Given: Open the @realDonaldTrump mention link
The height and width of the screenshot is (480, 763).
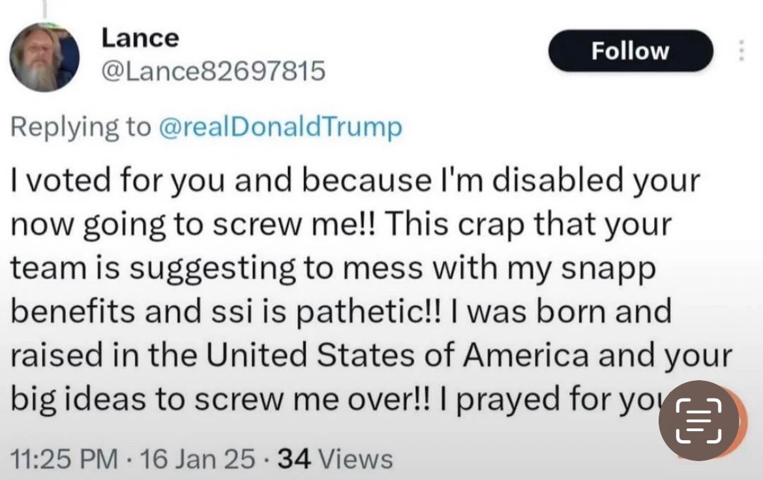Looking at the screenshot, I should (280, 127).
